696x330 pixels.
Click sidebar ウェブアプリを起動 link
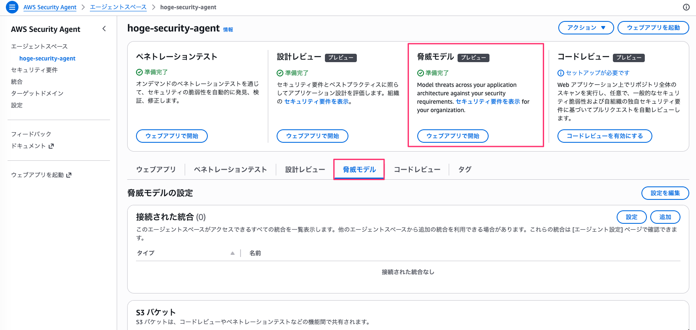click(41, 175)
